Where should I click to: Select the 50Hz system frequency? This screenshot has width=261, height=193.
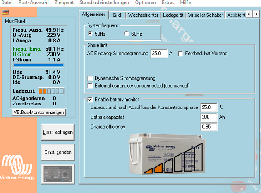90,34
